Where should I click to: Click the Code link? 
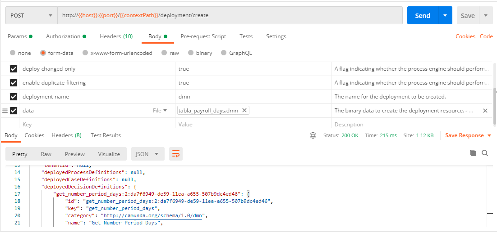pos(486,36)
